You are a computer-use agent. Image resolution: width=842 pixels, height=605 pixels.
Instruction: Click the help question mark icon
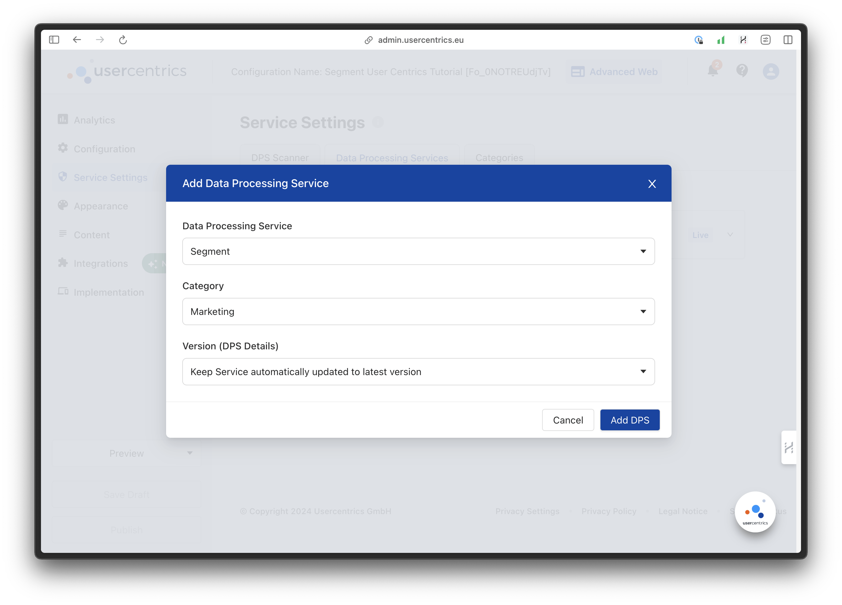pos(742,71)
